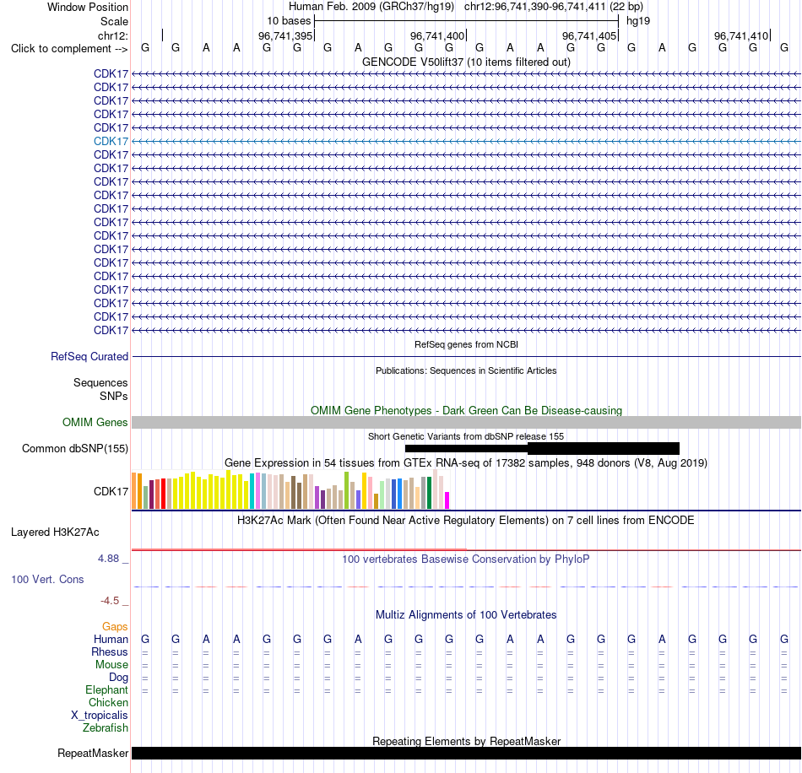Click 'Repeating Elements by RepeatMasker' title

pyautogui.click(x=466, y=741)
